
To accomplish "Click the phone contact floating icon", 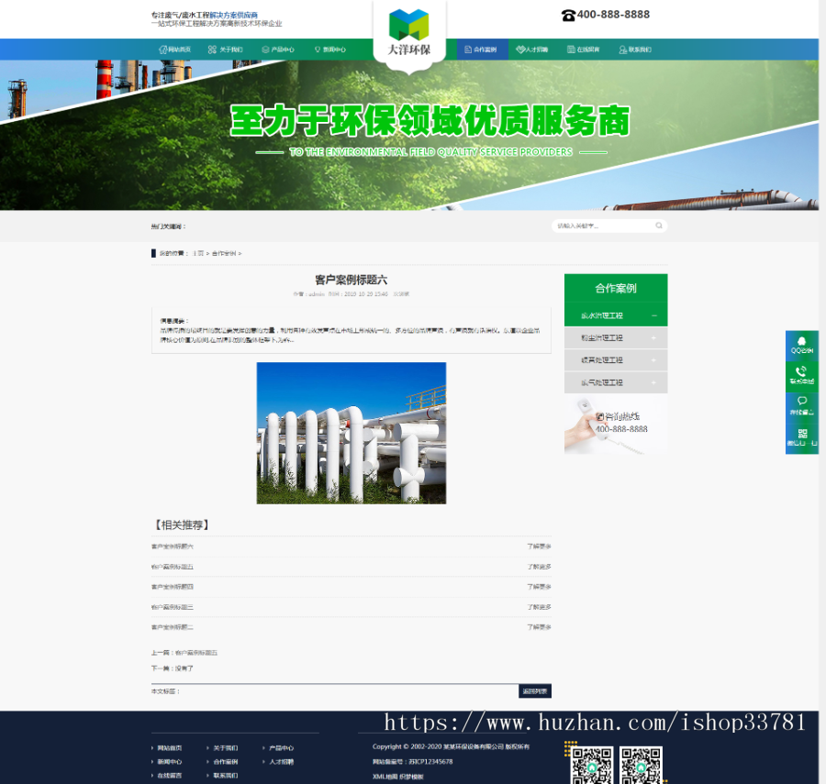I will coord(801,375).
